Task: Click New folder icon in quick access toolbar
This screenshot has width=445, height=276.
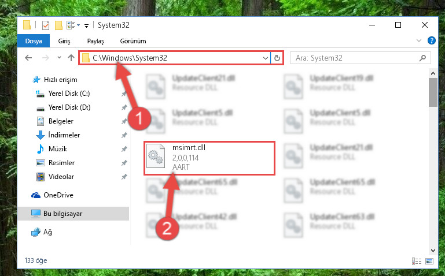Action: tap(58, 25)
